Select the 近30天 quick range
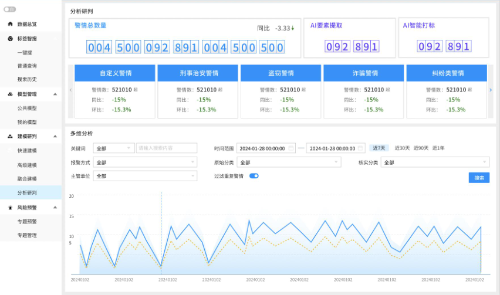Screen dimensions: 500x295 point(402,148)
